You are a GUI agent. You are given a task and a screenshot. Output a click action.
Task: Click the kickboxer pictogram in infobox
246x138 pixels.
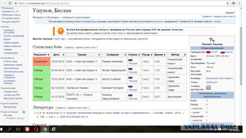click(212, 40)
